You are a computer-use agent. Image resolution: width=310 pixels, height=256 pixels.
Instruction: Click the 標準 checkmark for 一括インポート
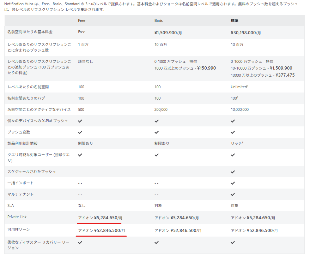(x=233, y=183)
